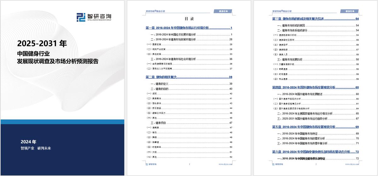This screenshot has height=176, width=378.
Task: Click the 智研咨询 logo on the cover page
Action: pyautogui.click(x=94, y=17)
